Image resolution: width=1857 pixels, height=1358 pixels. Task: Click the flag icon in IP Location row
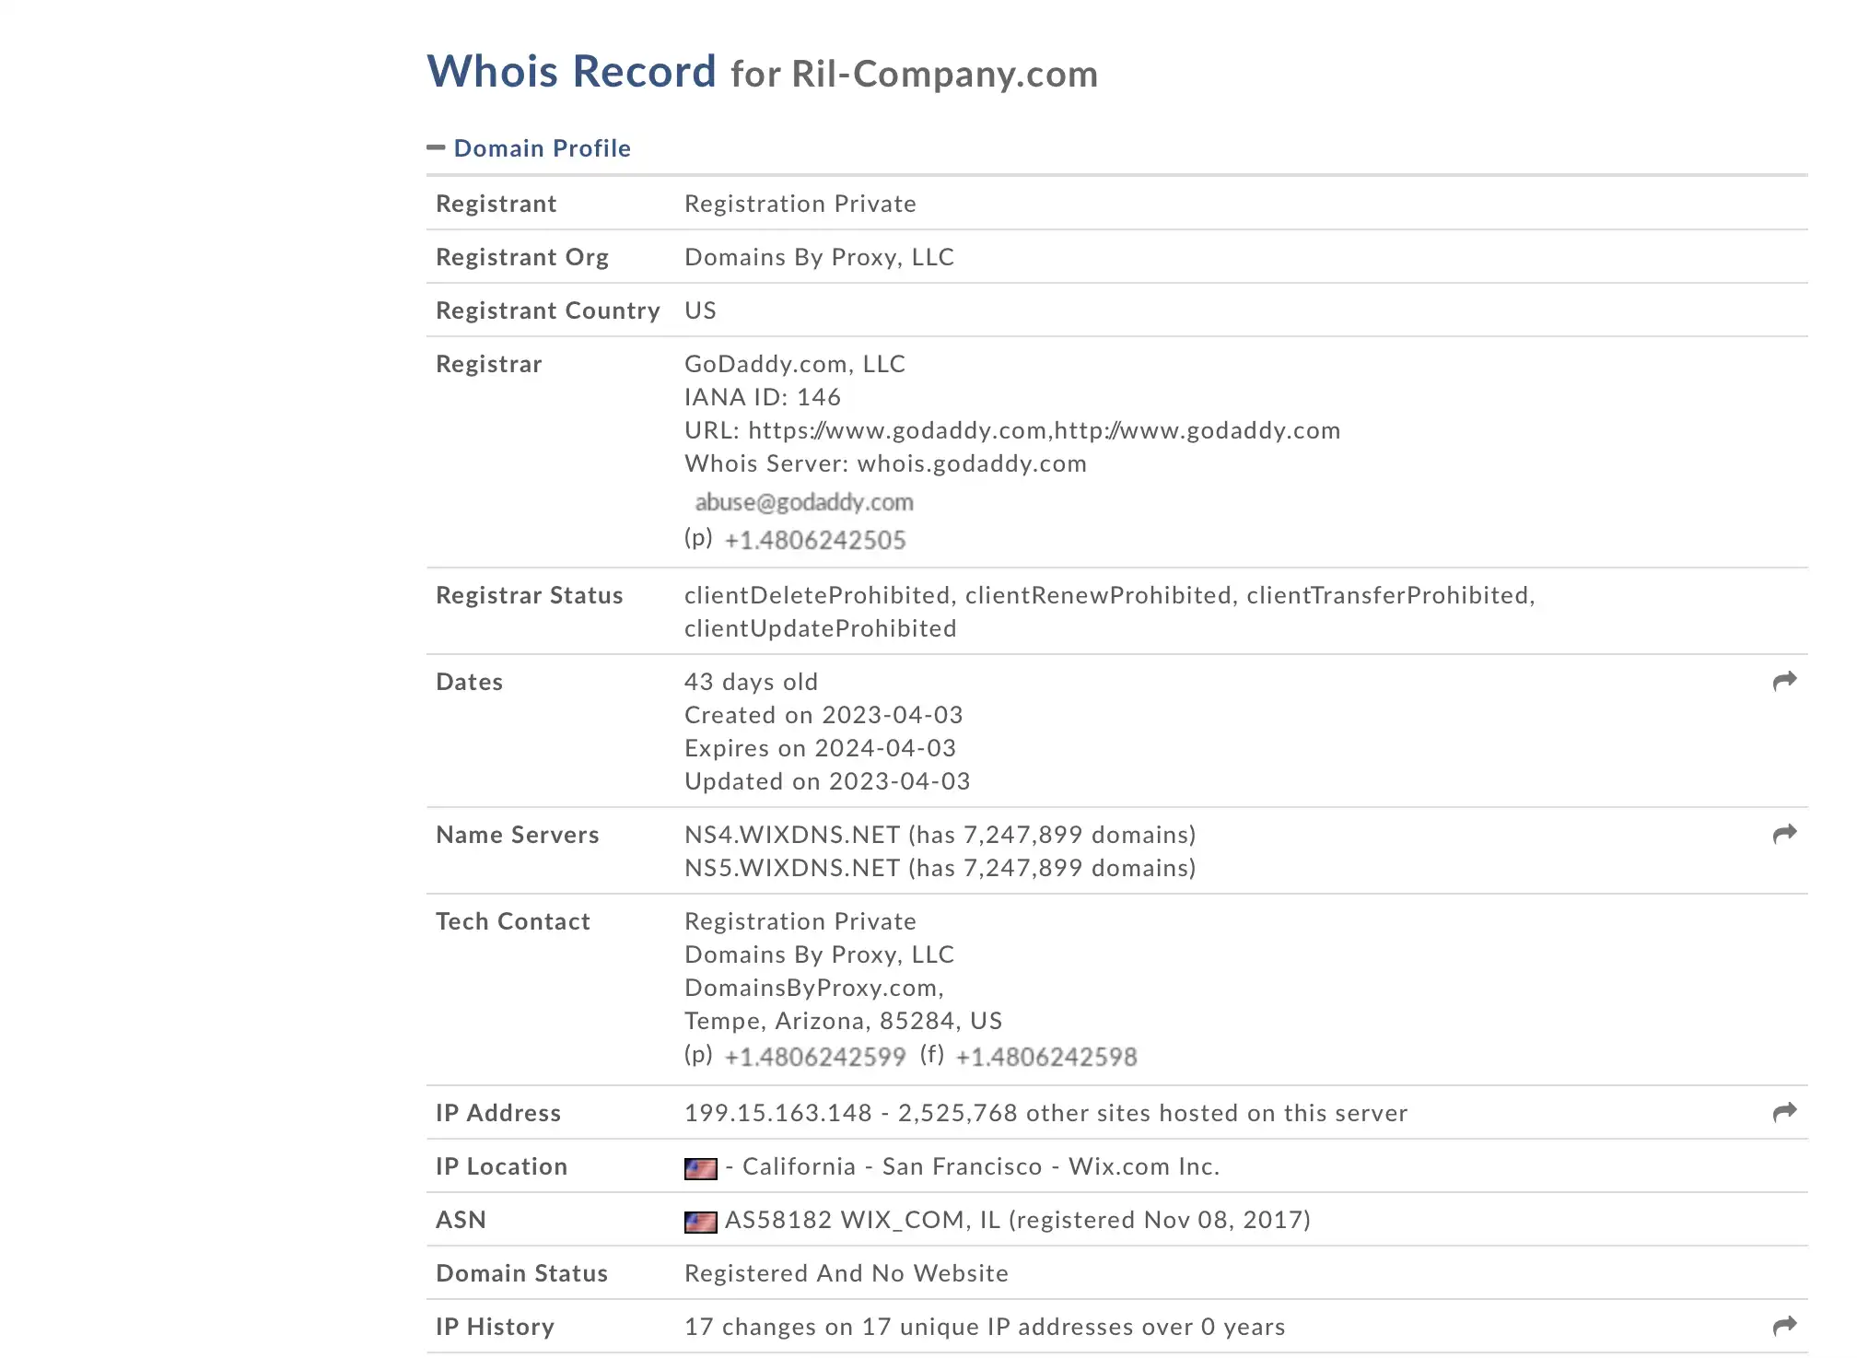point(700,1168)
